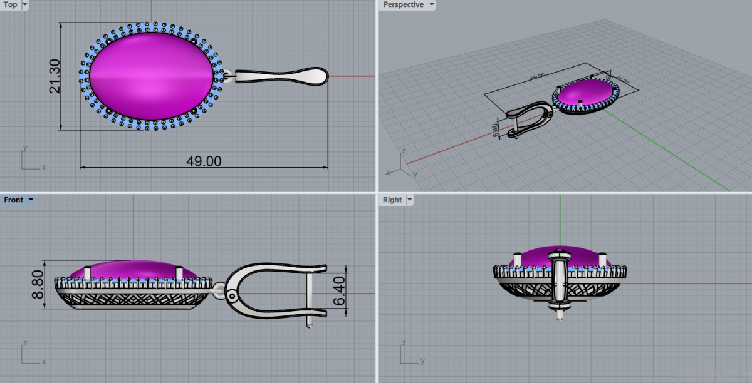Activate the Top viewport title label
The height and width of the screenshot is (383, 752).
coord(11,4)
